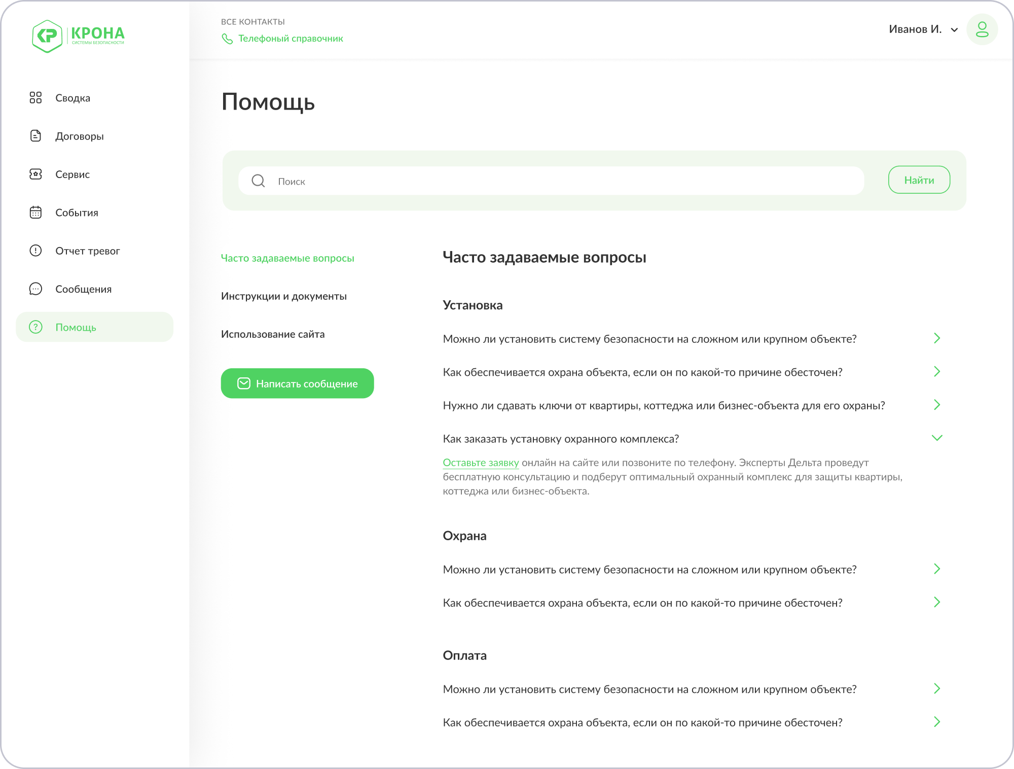Select Помощь in the sidebar menu
This screenshot has height=769, width=1014.
point(95,327)
